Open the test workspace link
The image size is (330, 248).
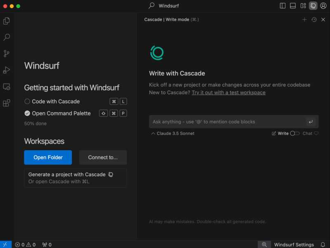click(x=229, y=92)
